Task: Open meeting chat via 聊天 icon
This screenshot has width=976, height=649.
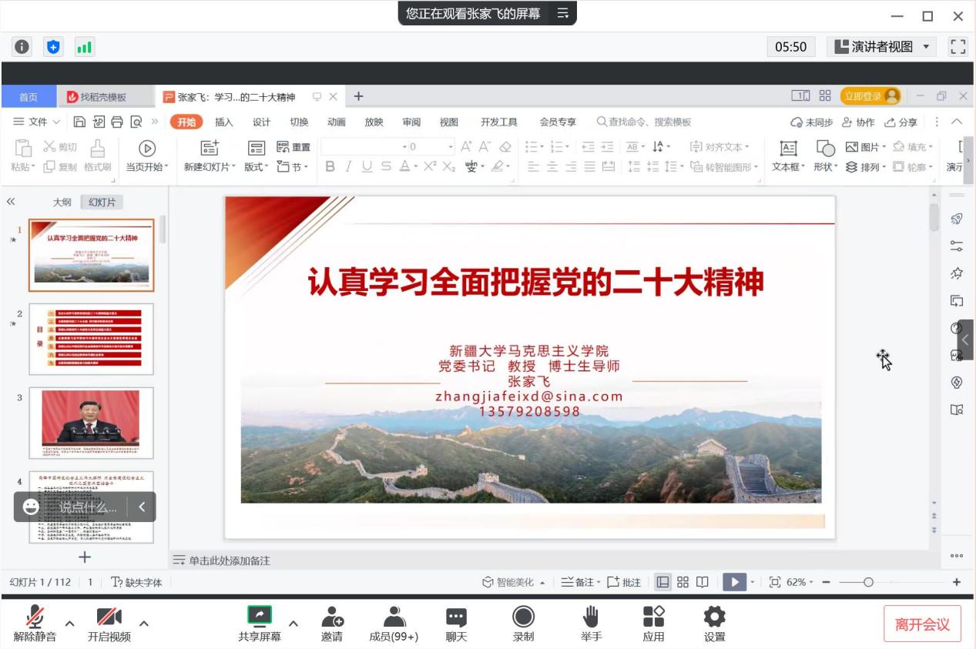Action: [455, 621]
